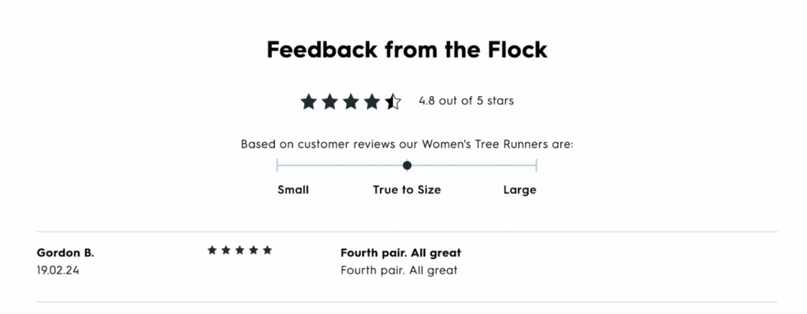The width and height of the screenshot is (807, 314).
Task: Click the second star of overall rating
Action: [329, 102]
